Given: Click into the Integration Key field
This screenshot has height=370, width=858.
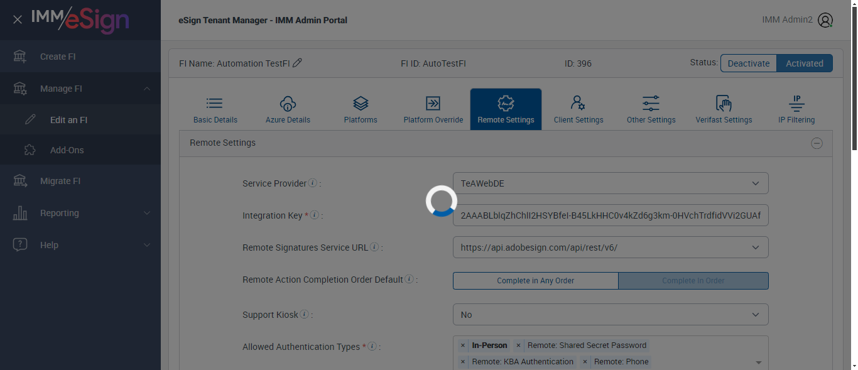Looking at the screenshot, I should tap(611, 215).
